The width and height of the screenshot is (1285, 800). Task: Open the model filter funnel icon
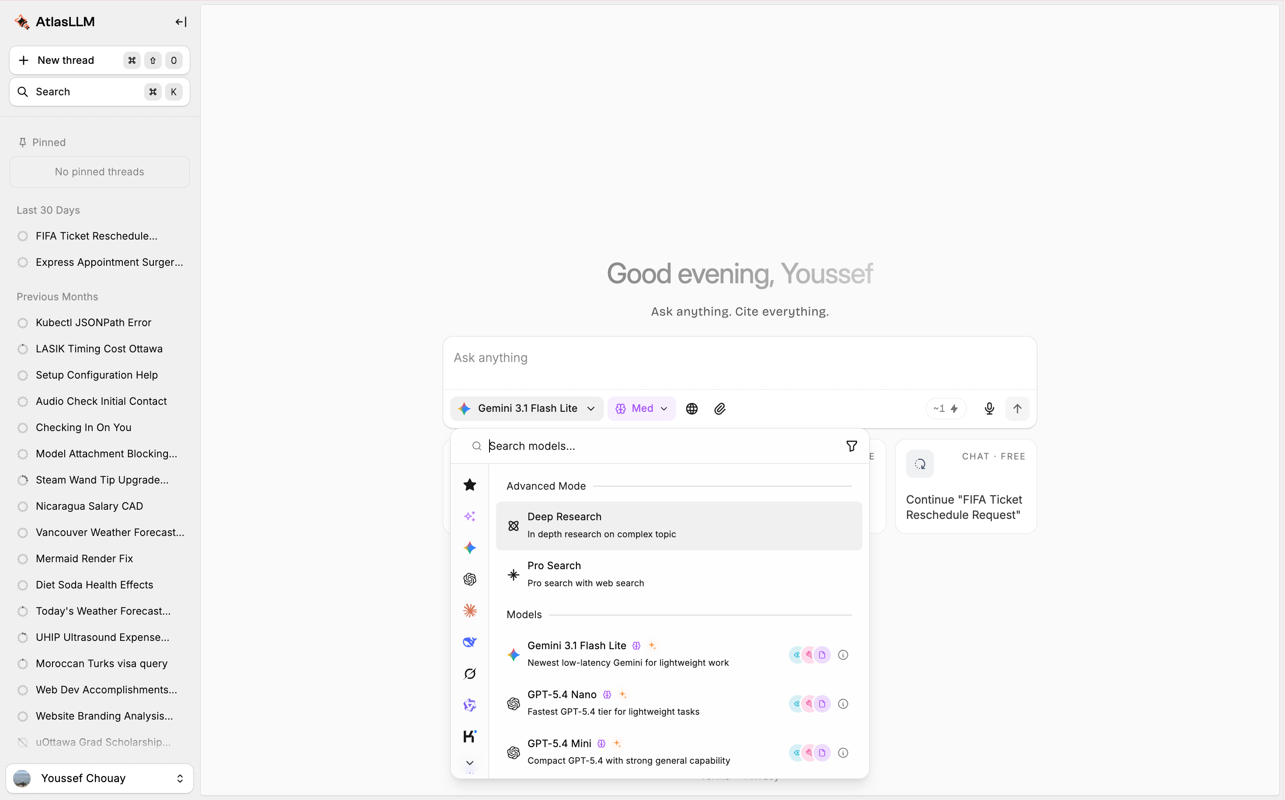tap(851, 446)
